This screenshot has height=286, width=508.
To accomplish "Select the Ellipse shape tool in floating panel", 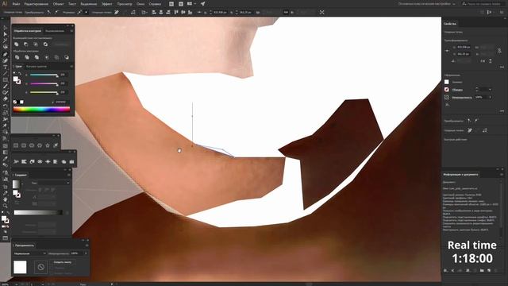I will 32,145.
